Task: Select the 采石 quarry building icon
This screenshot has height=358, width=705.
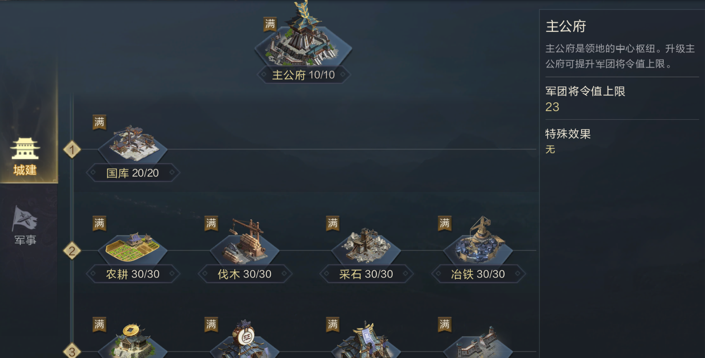Action: 366,246
